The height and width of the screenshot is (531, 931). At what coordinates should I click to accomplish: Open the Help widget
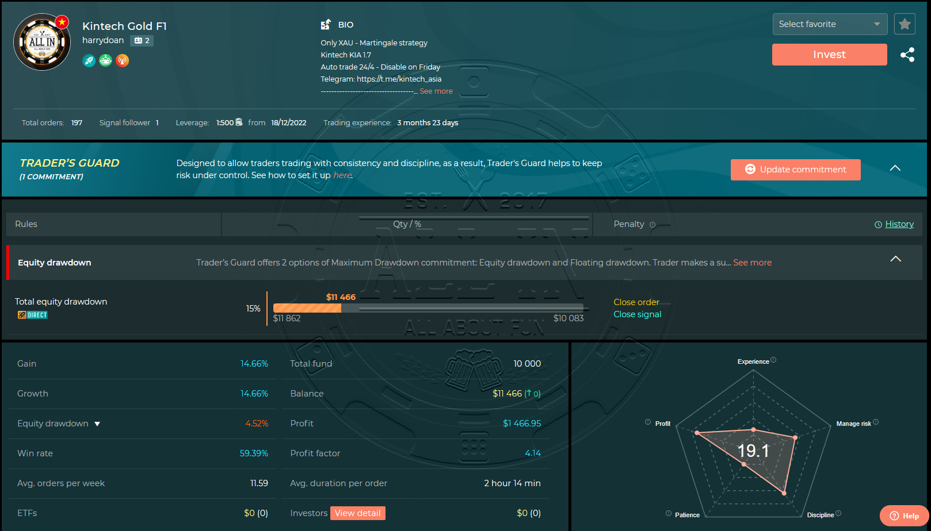(x=905, y=516)
